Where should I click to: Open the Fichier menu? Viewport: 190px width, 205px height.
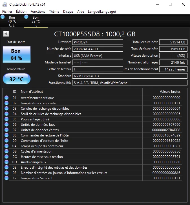[7, 12]
